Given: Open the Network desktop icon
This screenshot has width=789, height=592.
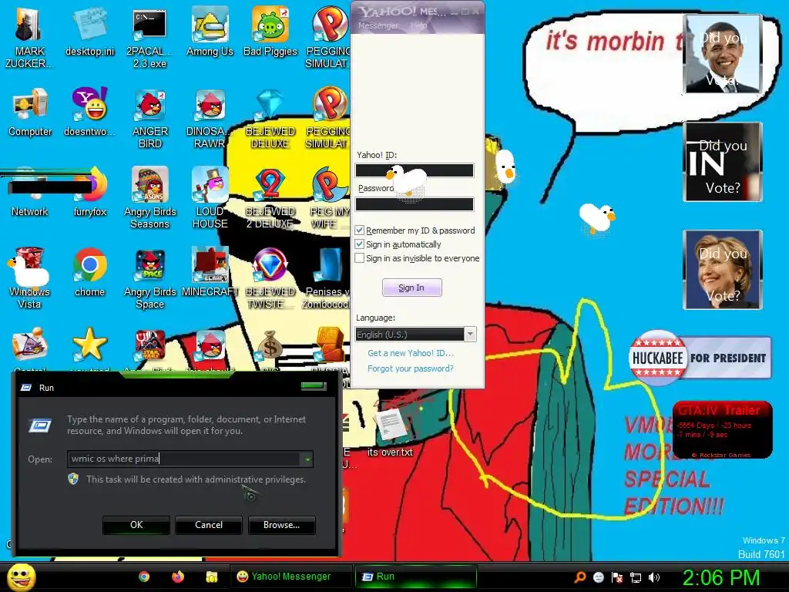Looking at the screenshot, I should click(30, 192).
